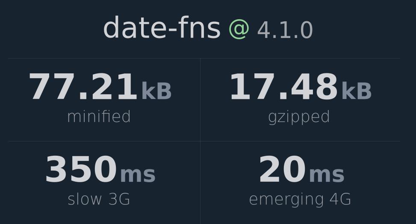This screenshot has height=224, width=416.
Task: Click the date-fns package name
Action: (162, 27)
